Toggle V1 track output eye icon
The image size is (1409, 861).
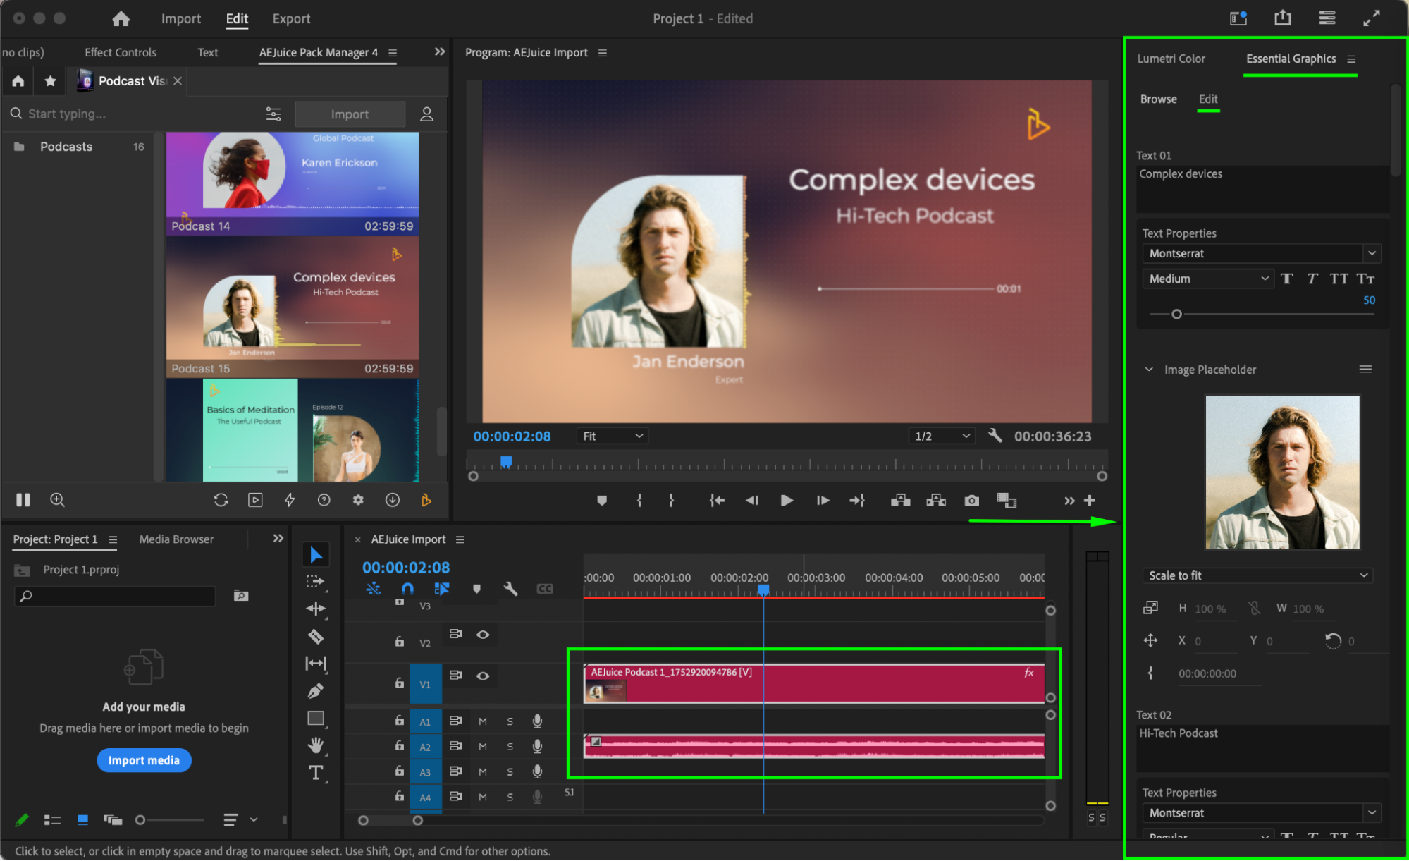(483, 676)
